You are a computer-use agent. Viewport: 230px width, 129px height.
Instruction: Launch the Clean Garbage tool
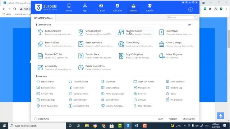point(176,44)
